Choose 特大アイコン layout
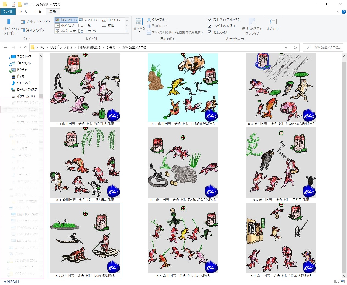Screen dimensions: 347x285 coord(66,20)
